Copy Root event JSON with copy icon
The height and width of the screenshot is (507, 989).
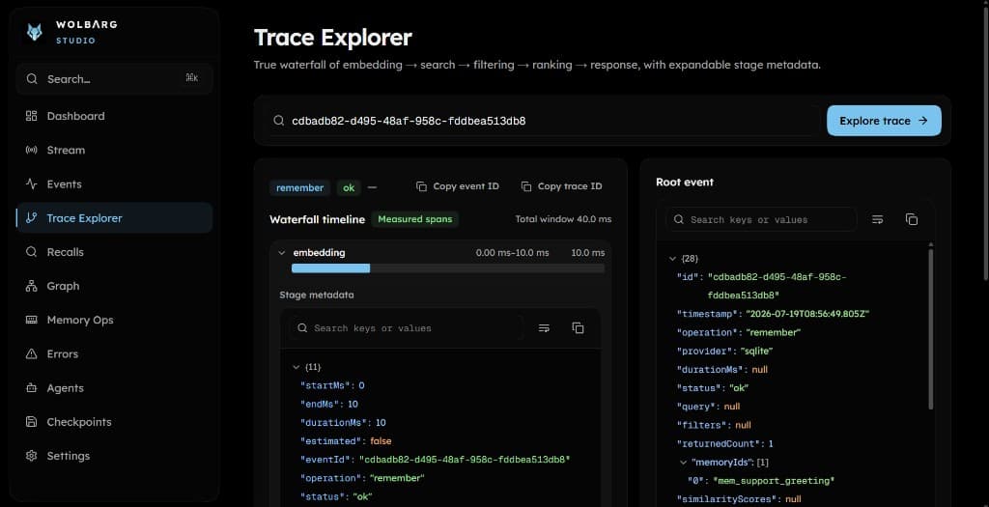[x=912, y=219]
